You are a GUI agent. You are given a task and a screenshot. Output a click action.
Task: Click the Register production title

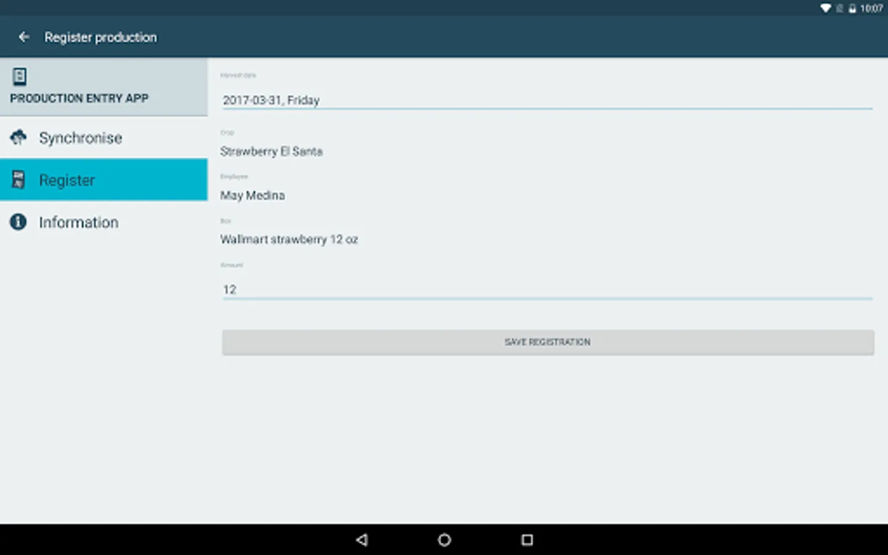click(101, 38)
